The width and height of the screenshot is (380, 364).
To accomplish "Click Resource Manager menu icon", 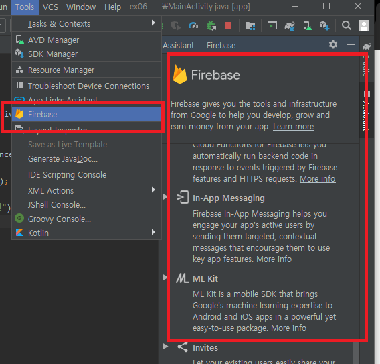I will click(19, 70).
